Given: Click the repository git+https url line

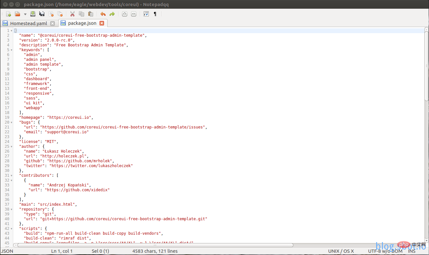Looking at the screenshot, I should (x=116, y=219).
